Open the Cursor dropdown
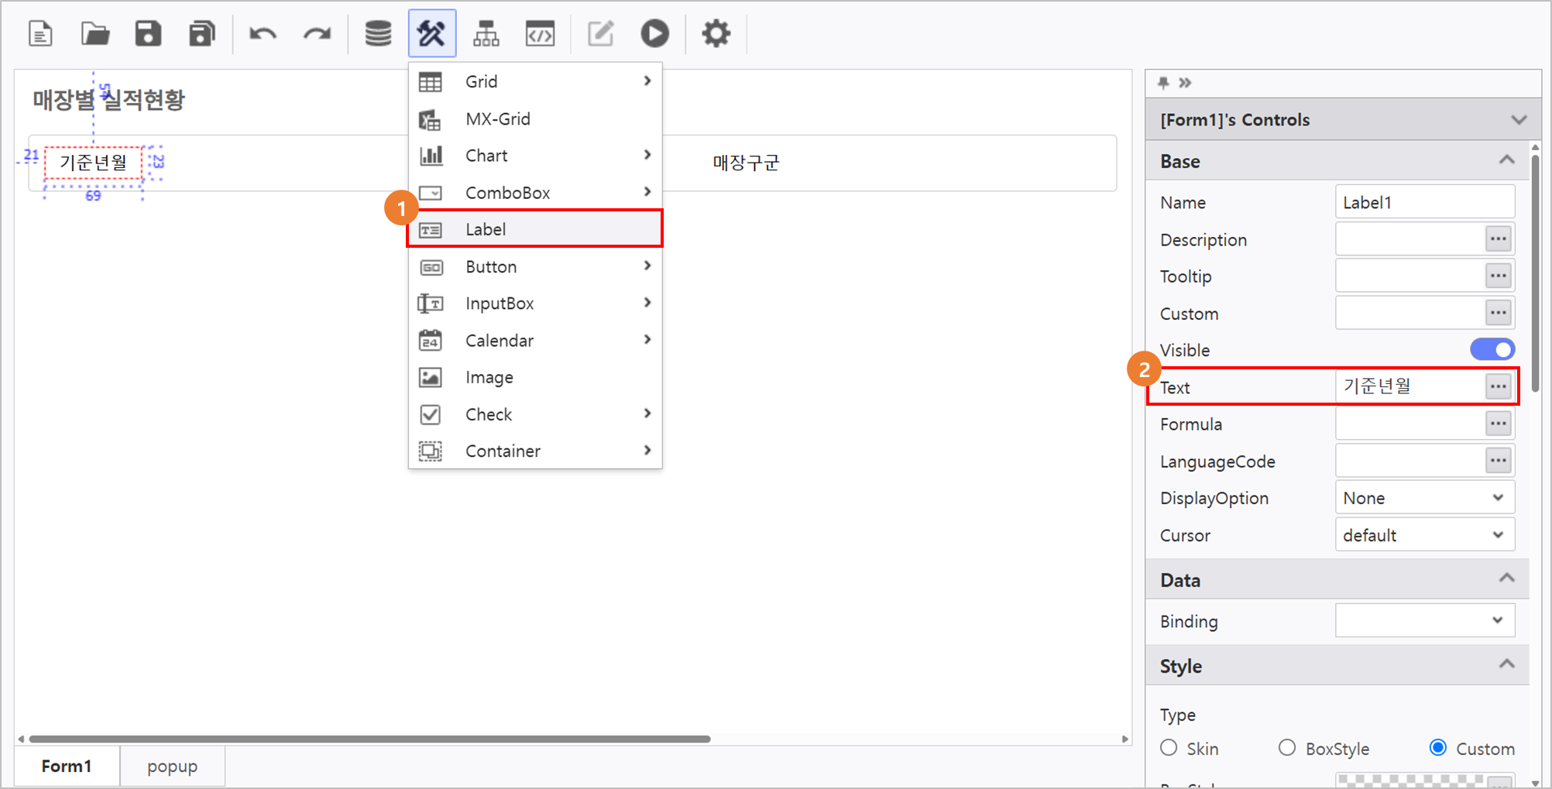 coord(1424,535)
